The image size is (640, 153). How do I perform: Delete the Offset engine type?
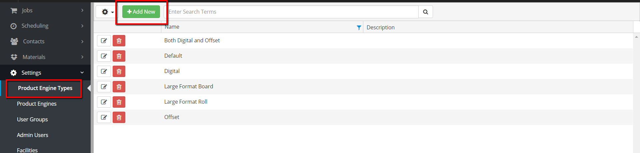119,117
